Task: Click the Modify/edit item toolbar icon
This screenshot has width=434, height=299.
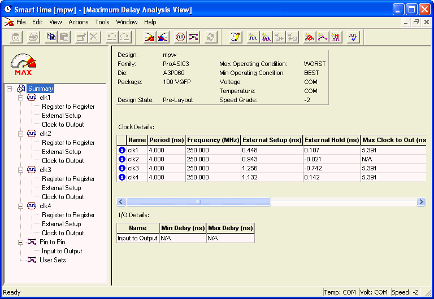Action: coord(81,37)
